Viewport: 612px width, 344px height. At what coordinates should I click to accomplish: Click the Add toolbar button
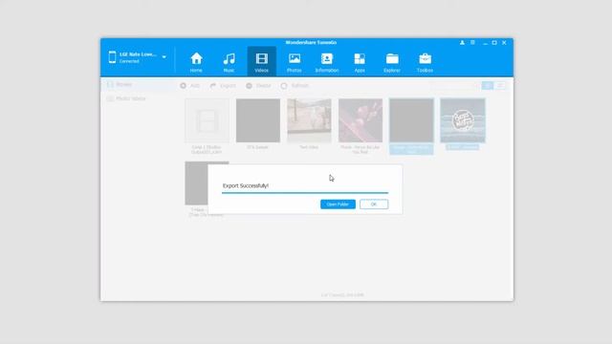189,85
